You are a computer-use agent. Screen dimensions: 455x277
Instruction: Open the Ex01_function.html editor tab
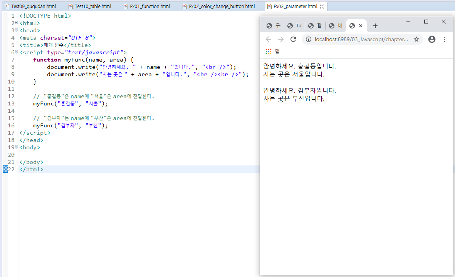pyautogui.click(x=147, y=7)
